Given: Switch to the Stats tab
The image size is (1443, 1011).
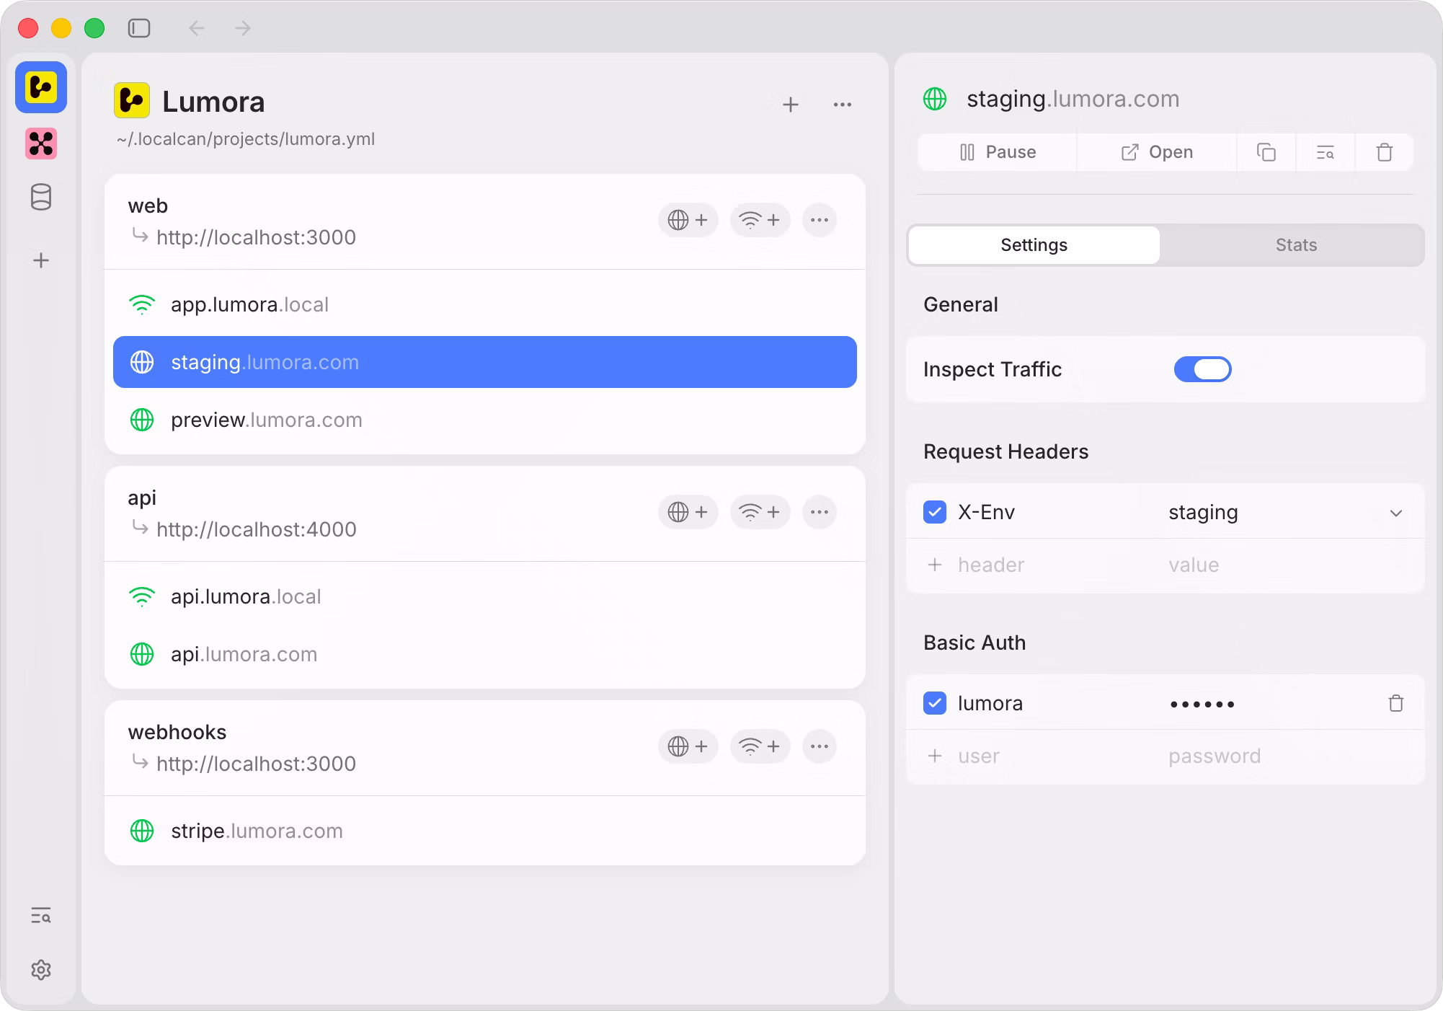Looking at the screenshot, I should coord(1295,245).
